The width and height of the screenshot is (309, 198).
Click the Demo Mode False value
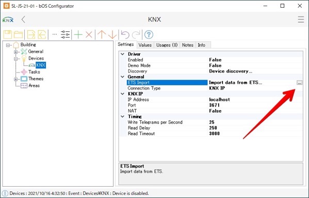pos(215,65)
